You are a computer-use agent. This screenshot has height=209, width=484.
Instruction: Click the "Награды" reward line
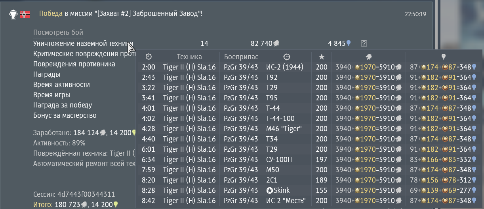click(x=47, y=74)
